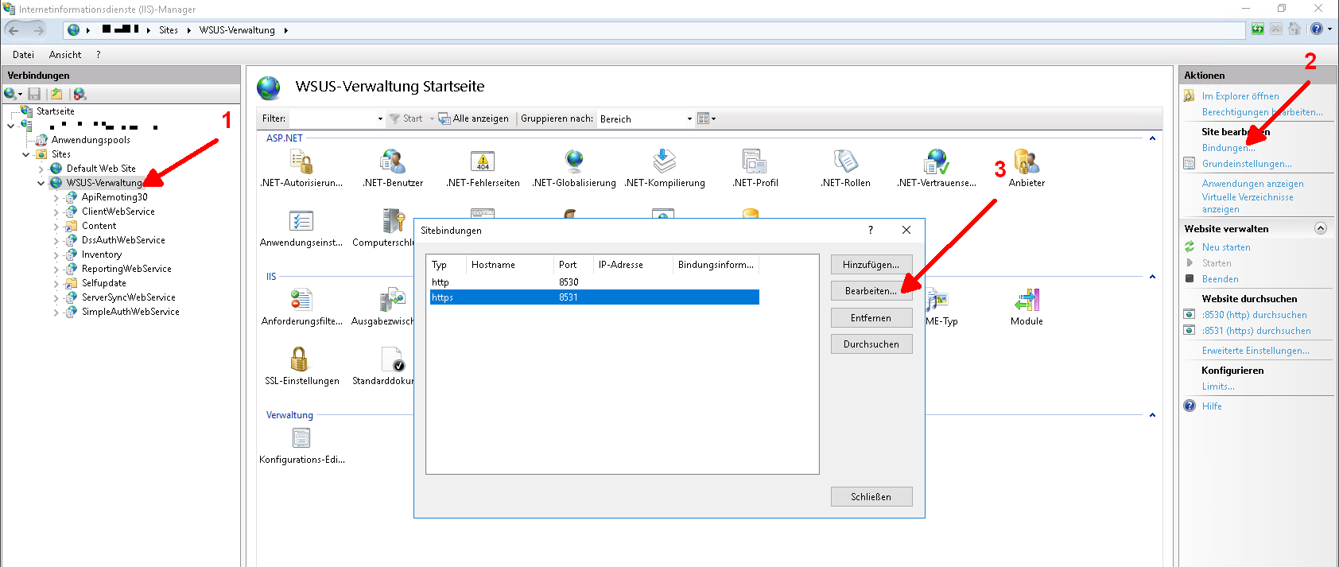This screenshot has width=1339, height=567.
Task: Open the .NET-Kompilierung feature icon
Action: point(664,162)
